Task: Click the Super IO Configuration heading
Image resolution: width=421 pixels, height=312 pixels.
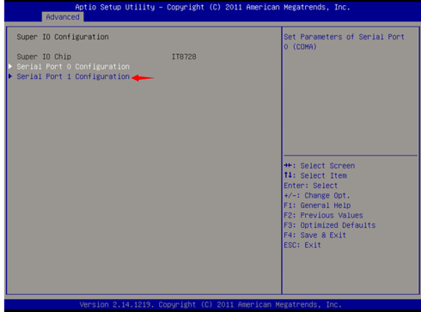Action: point(63,37)
